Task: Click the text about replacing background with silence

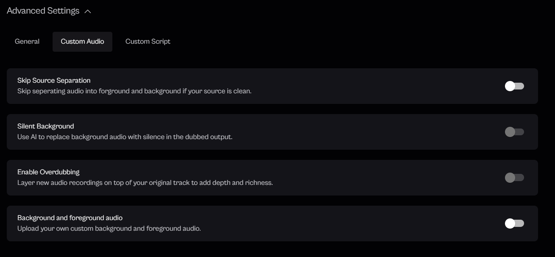Action: (x=125, y=137)
